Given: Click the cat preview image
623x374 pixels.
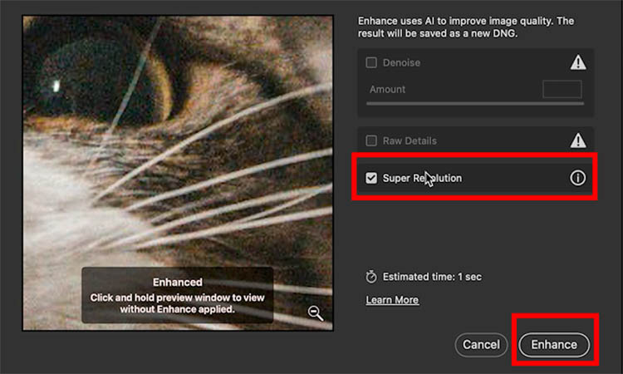Looking at the screenshot, I should (178, 173).
